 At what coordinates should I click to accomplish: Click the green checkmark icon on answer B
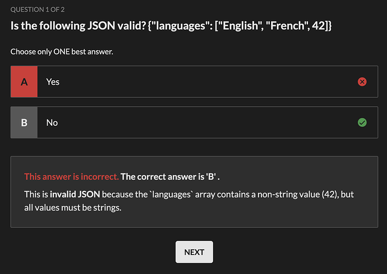362,122
